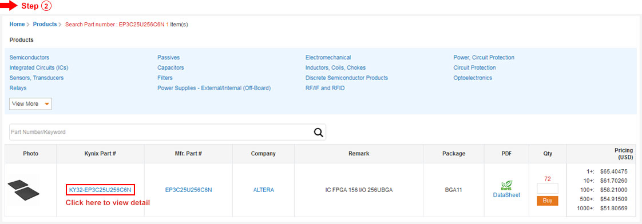
Task: Click the quantity input box
Action: [x=548, y=189]
